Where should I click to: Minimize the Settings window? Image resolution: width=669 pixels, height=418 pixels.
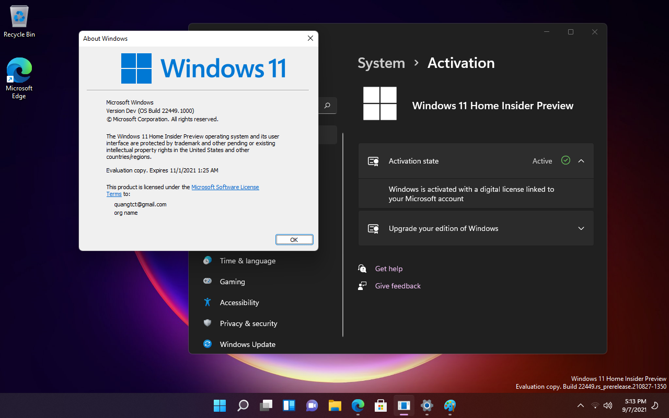(547, 32)
